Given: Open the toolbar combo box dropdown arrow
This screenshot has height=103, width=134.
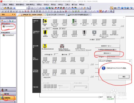Looking at the screenshot, I should (x=27, y=8).
